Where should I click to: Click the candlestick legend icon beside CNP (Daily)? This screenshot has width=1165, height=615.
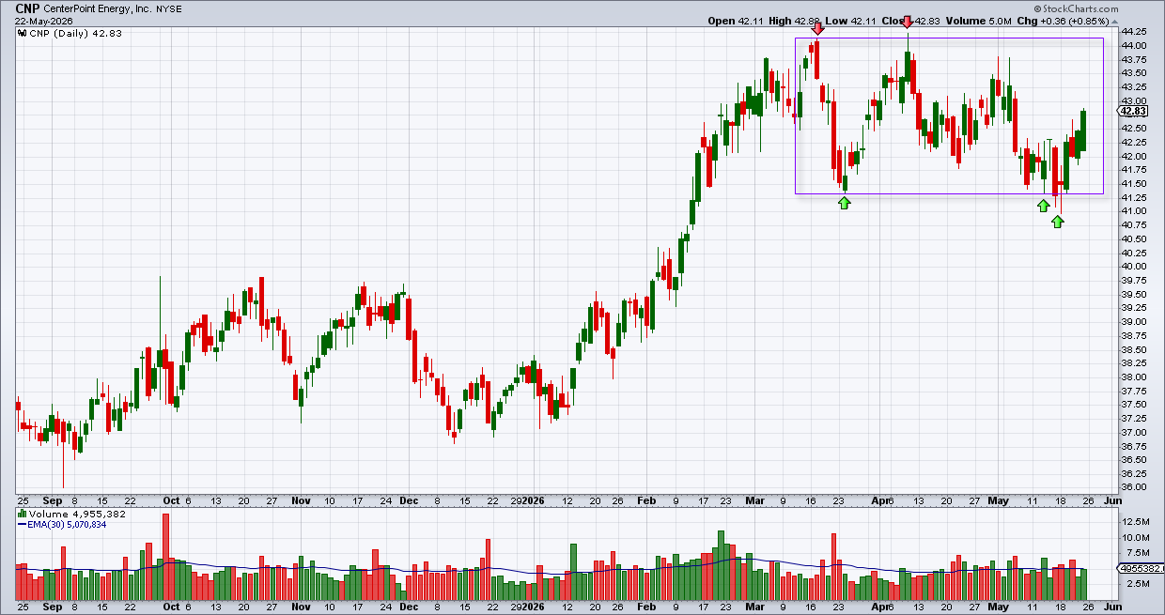pyautogui.click(x=22, y=33)
